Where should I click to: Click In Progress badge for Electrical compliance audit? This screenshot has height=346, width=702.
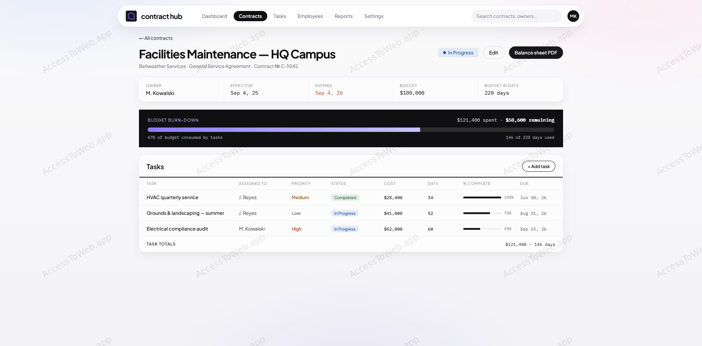[x=345, y=229]
